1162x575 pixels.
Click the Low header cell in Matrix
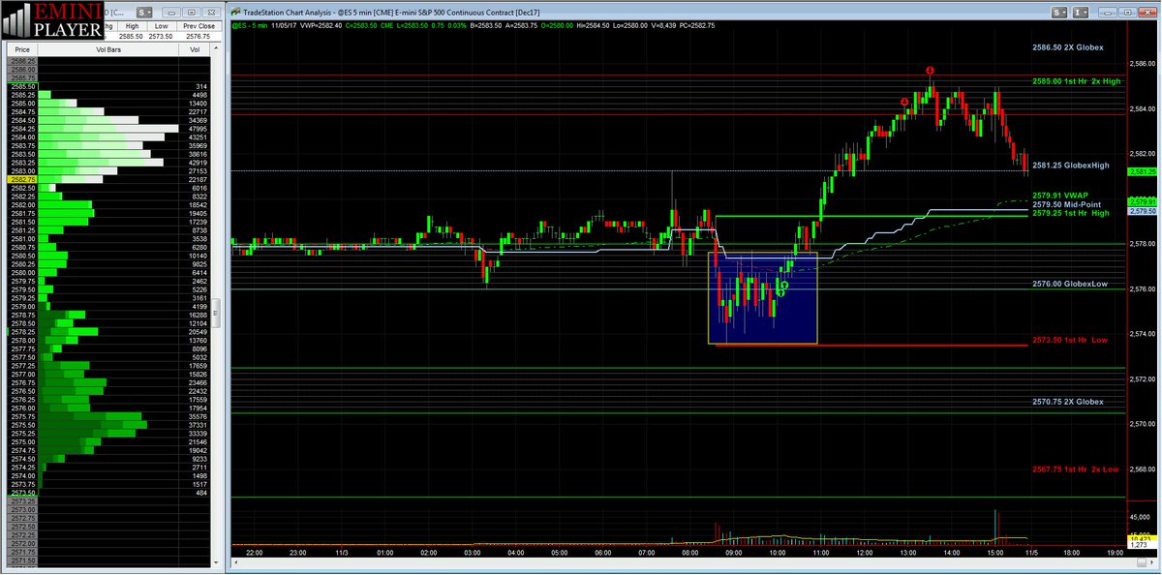(x=164, y=26)
